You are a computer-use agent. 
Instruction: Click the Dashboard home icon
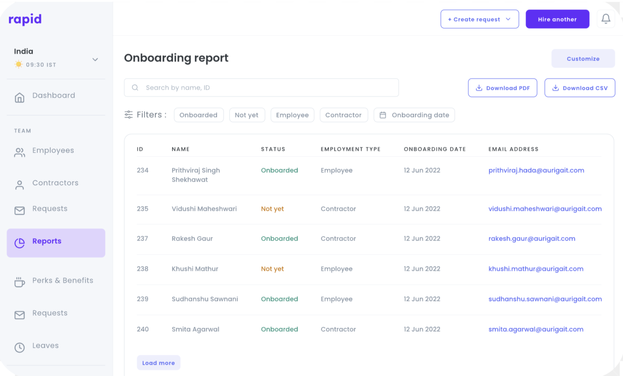(x=20, y=98)
